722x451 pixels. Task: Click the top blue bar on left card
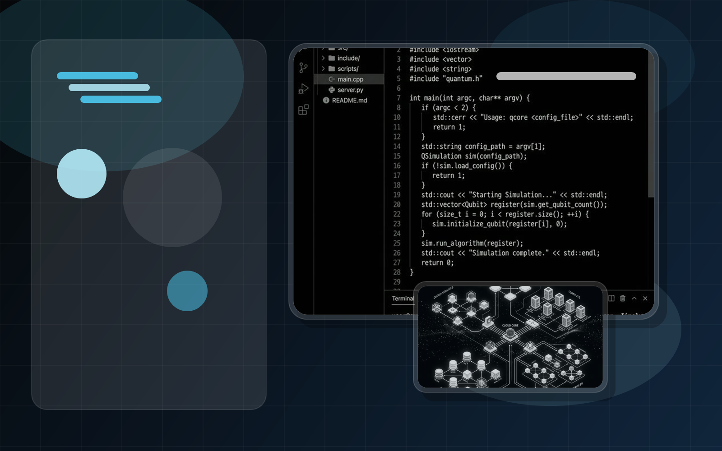coord(97,76)
